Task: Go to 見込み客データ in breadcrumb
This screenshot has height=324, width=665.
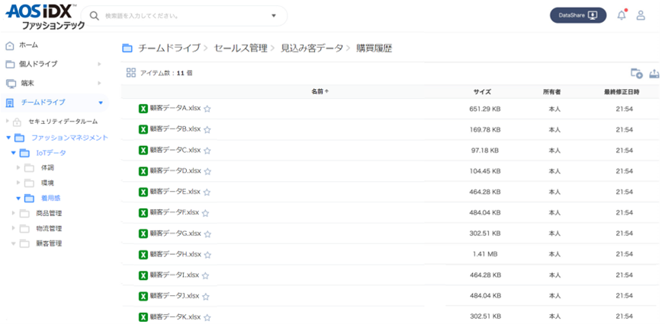Action: 312,48
